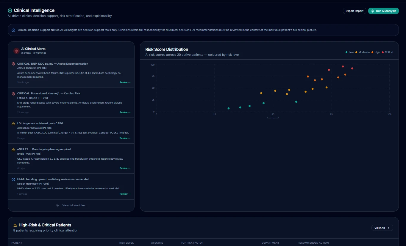
Task: Click the info icon on the HbA1c alert
Action: (13, 180)
